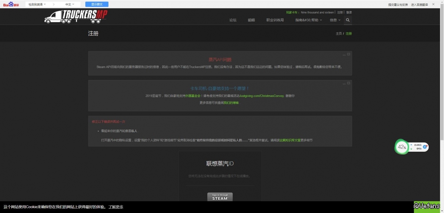Open the site search magnifier icon

[x=348, y=20]
